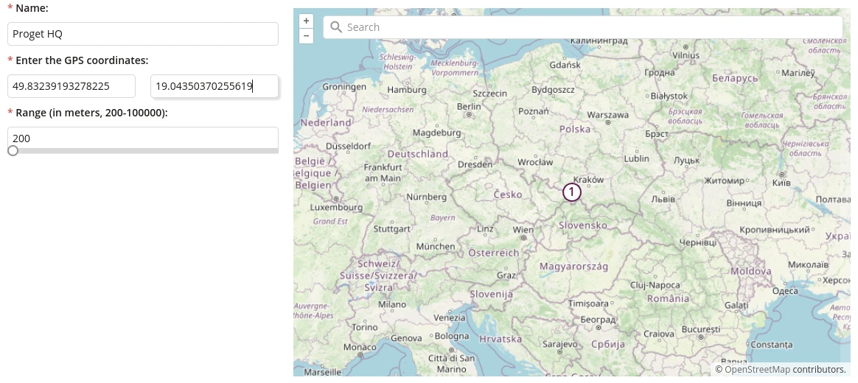
Task: Click Львів on the map
Action: point(663,199)
